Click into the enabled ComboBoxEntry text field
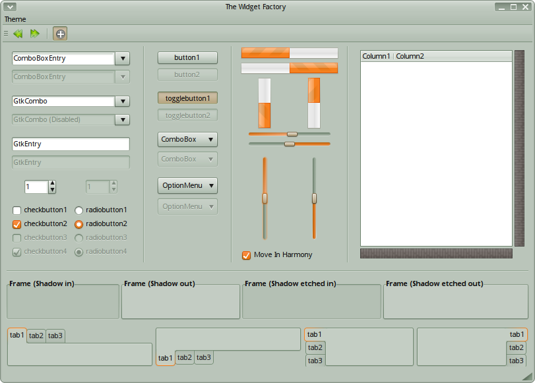The image size is (535, 383). coord(63,58)
